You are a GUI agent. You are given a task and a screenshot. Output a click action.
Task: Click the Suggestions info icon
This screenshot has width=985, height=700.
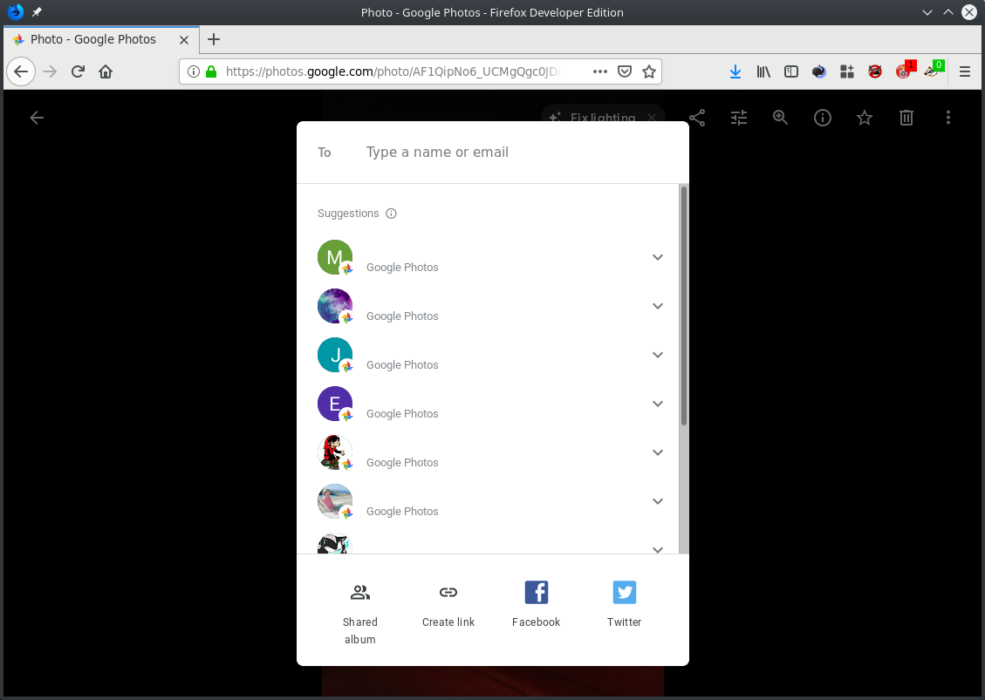(391, 214)
